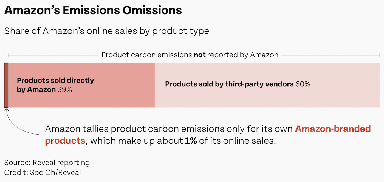Select the dark red Amazon-branded bar segment
The width and height of the screenshot is (384, 182).
(x=6, y=85)
